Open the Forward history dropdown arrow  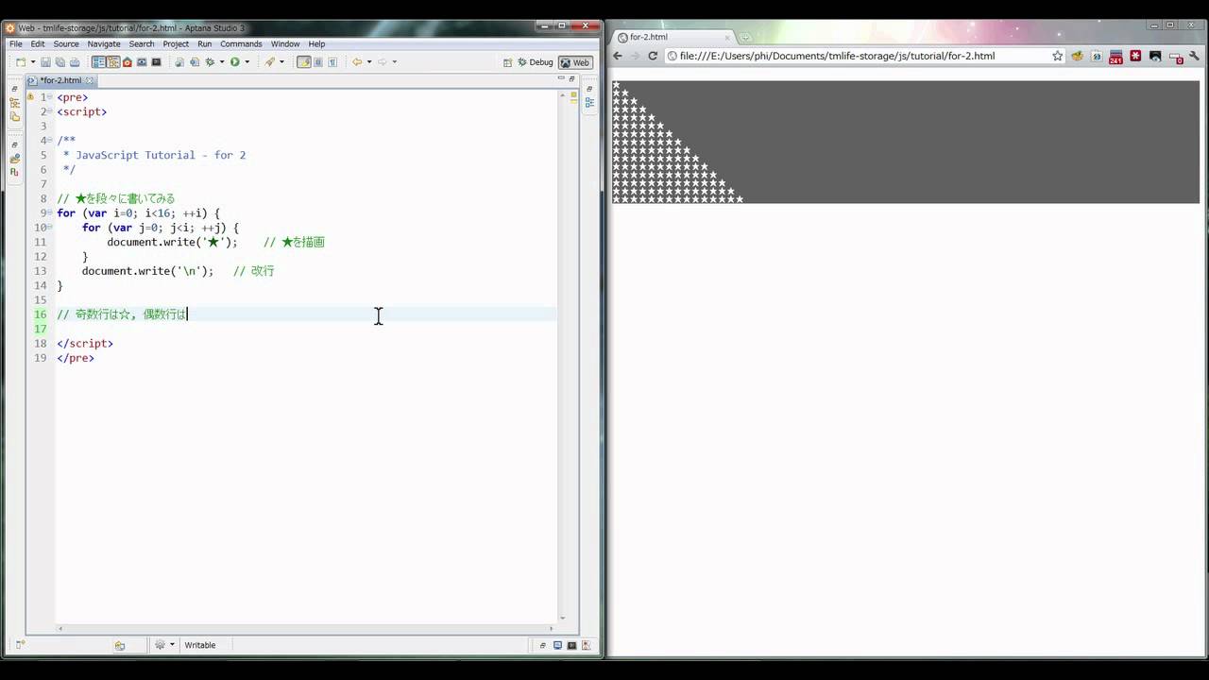(395, 62)
